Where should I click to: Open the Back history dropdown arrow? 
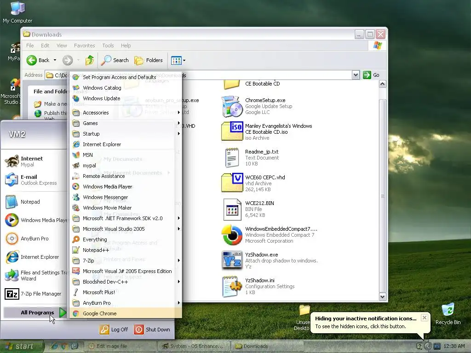click(x=55, y=60)
